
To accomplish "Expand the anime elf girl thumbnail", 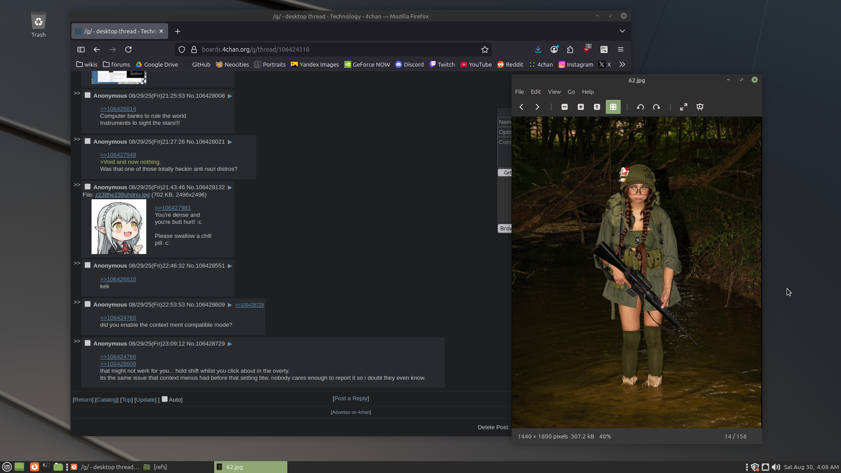I will click(x=119, y=226).
